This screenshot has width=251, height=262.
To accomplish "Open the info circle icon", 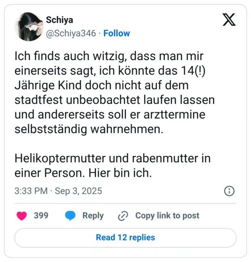I will [229, 191].
